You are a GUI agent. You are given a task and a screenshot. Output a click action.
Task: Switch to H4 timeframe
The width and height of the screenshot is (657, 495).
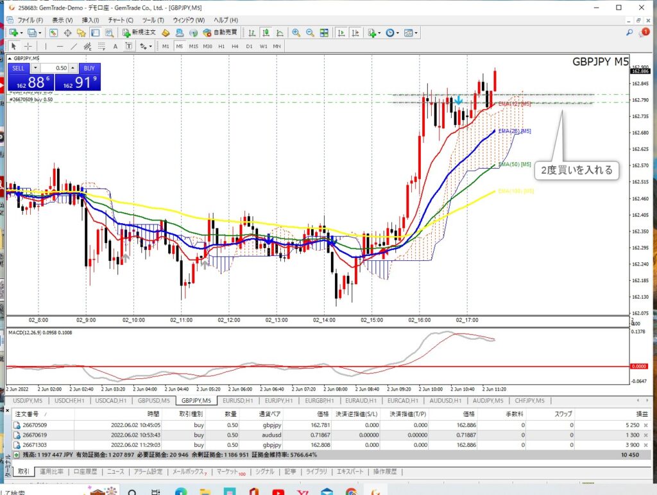pos(235,46)
